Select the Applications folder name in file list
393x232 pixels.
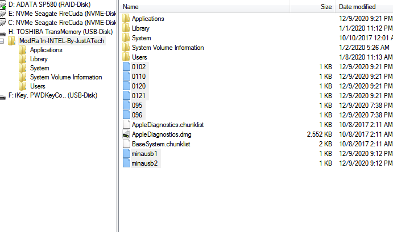coord(148,19)
